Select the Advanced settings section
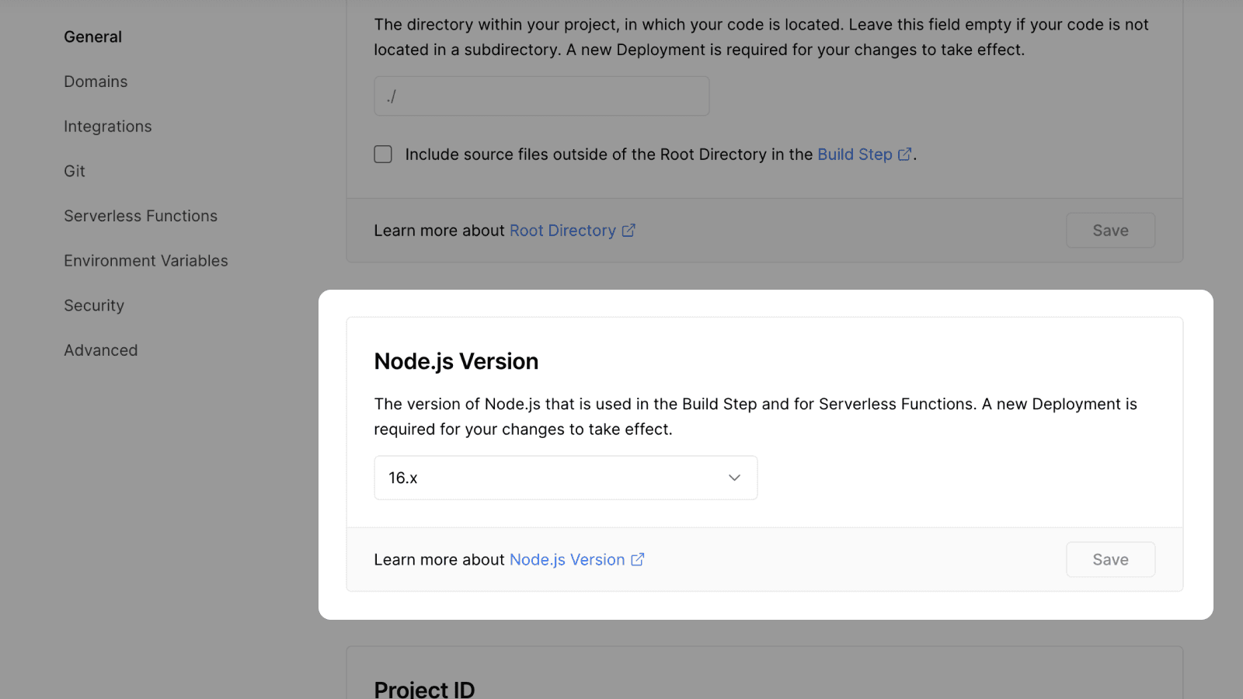The image size is (1243, 699). (x=100, y=349)
